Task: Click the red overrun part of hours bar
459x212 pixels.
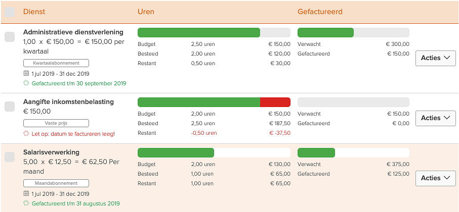Action: coord(275,102)
